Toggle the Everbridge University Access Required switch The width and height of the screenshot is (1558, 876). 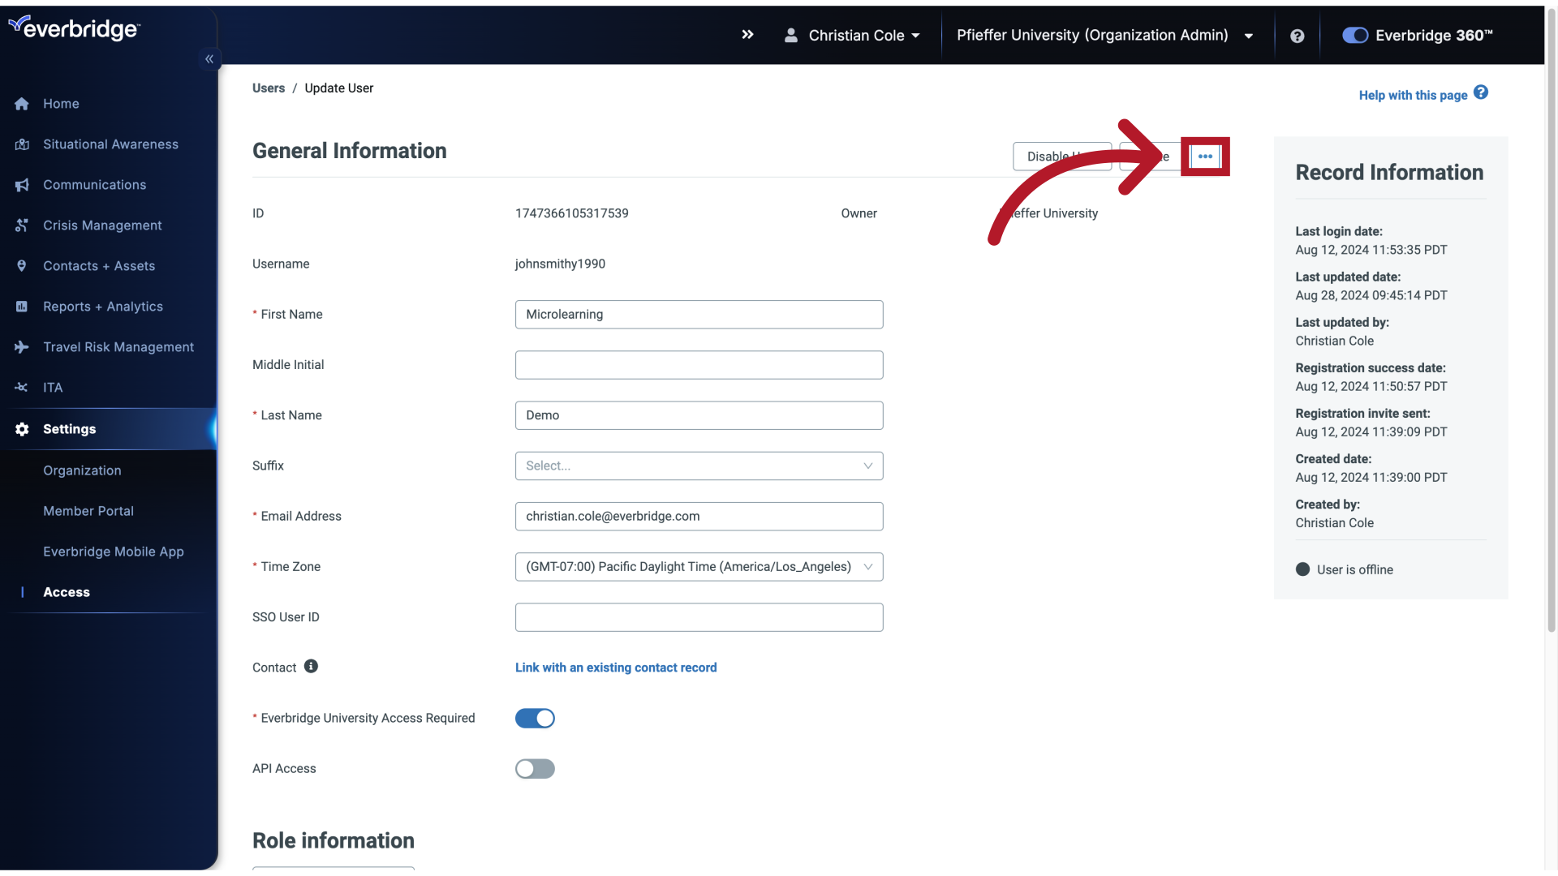pyautogui.click(x=535, y=718)
